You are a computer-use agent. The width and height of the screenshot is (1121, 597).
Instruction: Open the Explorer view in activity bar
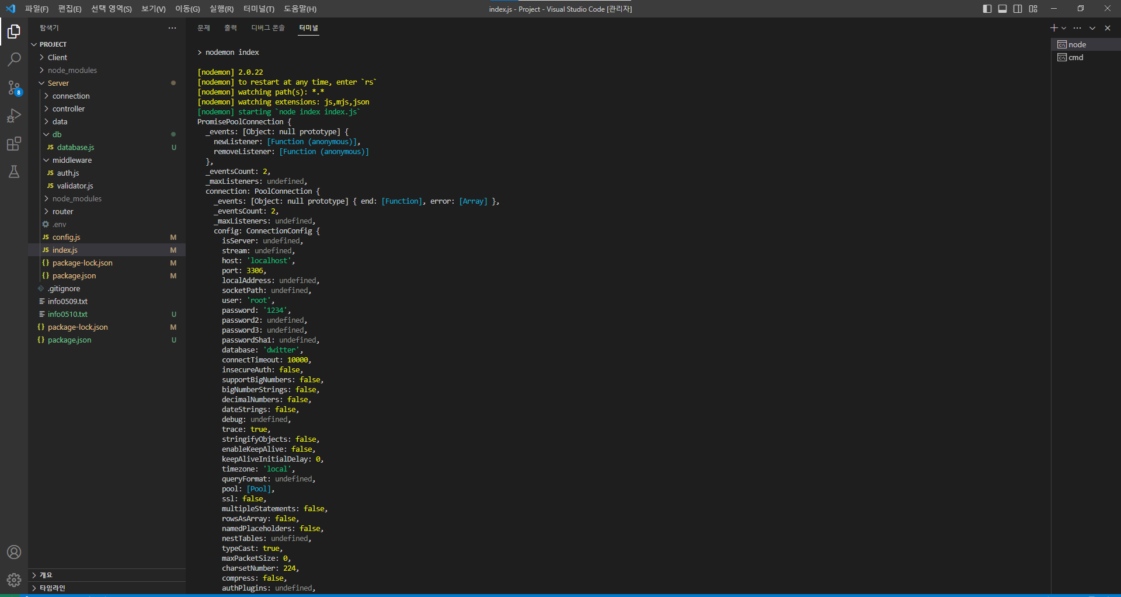[14, 32]
